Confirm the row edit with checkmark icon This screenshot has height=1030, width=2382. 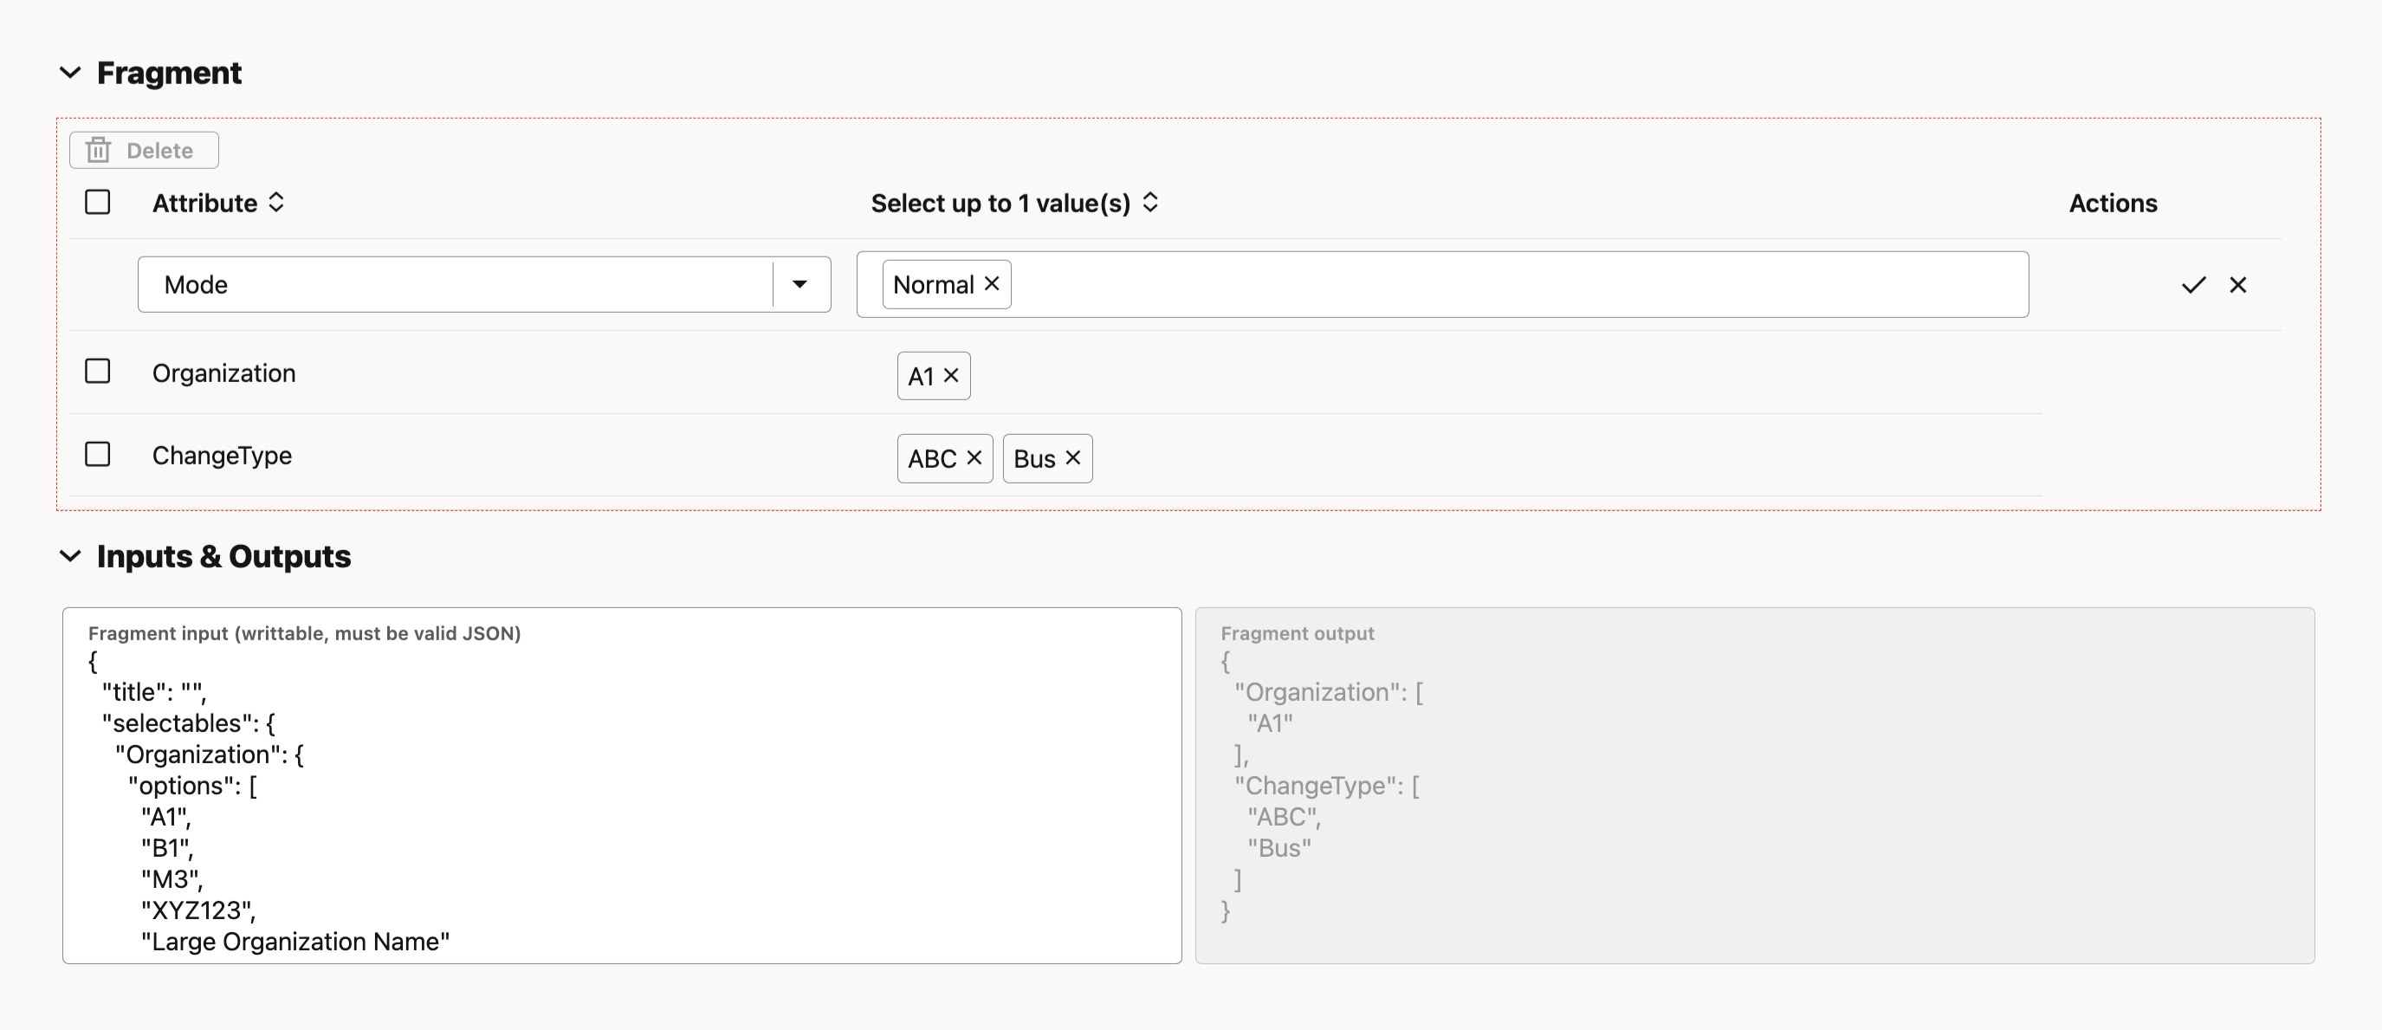[2193, 285]
